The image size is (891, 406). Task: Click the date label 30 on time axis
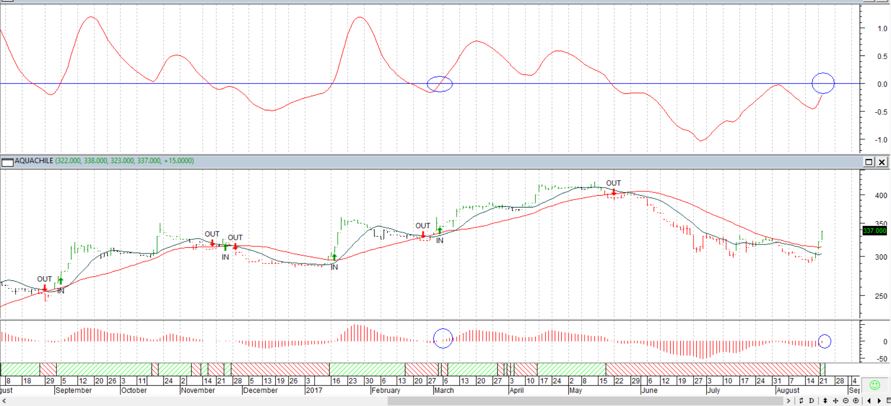click(x=369, y=381)
